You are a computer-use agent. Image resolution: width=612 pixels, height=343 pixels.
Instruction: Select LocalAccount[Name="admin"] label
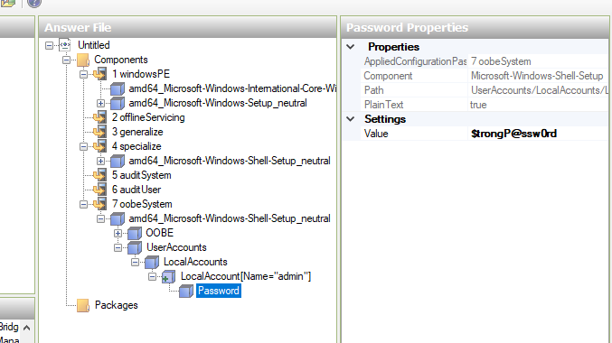246,276
